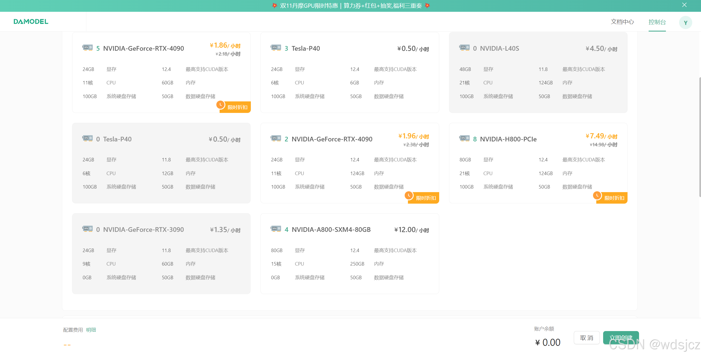The height and width of the screenshot is (356, 701).
Task: Close the top promotion banner
Action: pyautogui.click(x=684, y=5)
